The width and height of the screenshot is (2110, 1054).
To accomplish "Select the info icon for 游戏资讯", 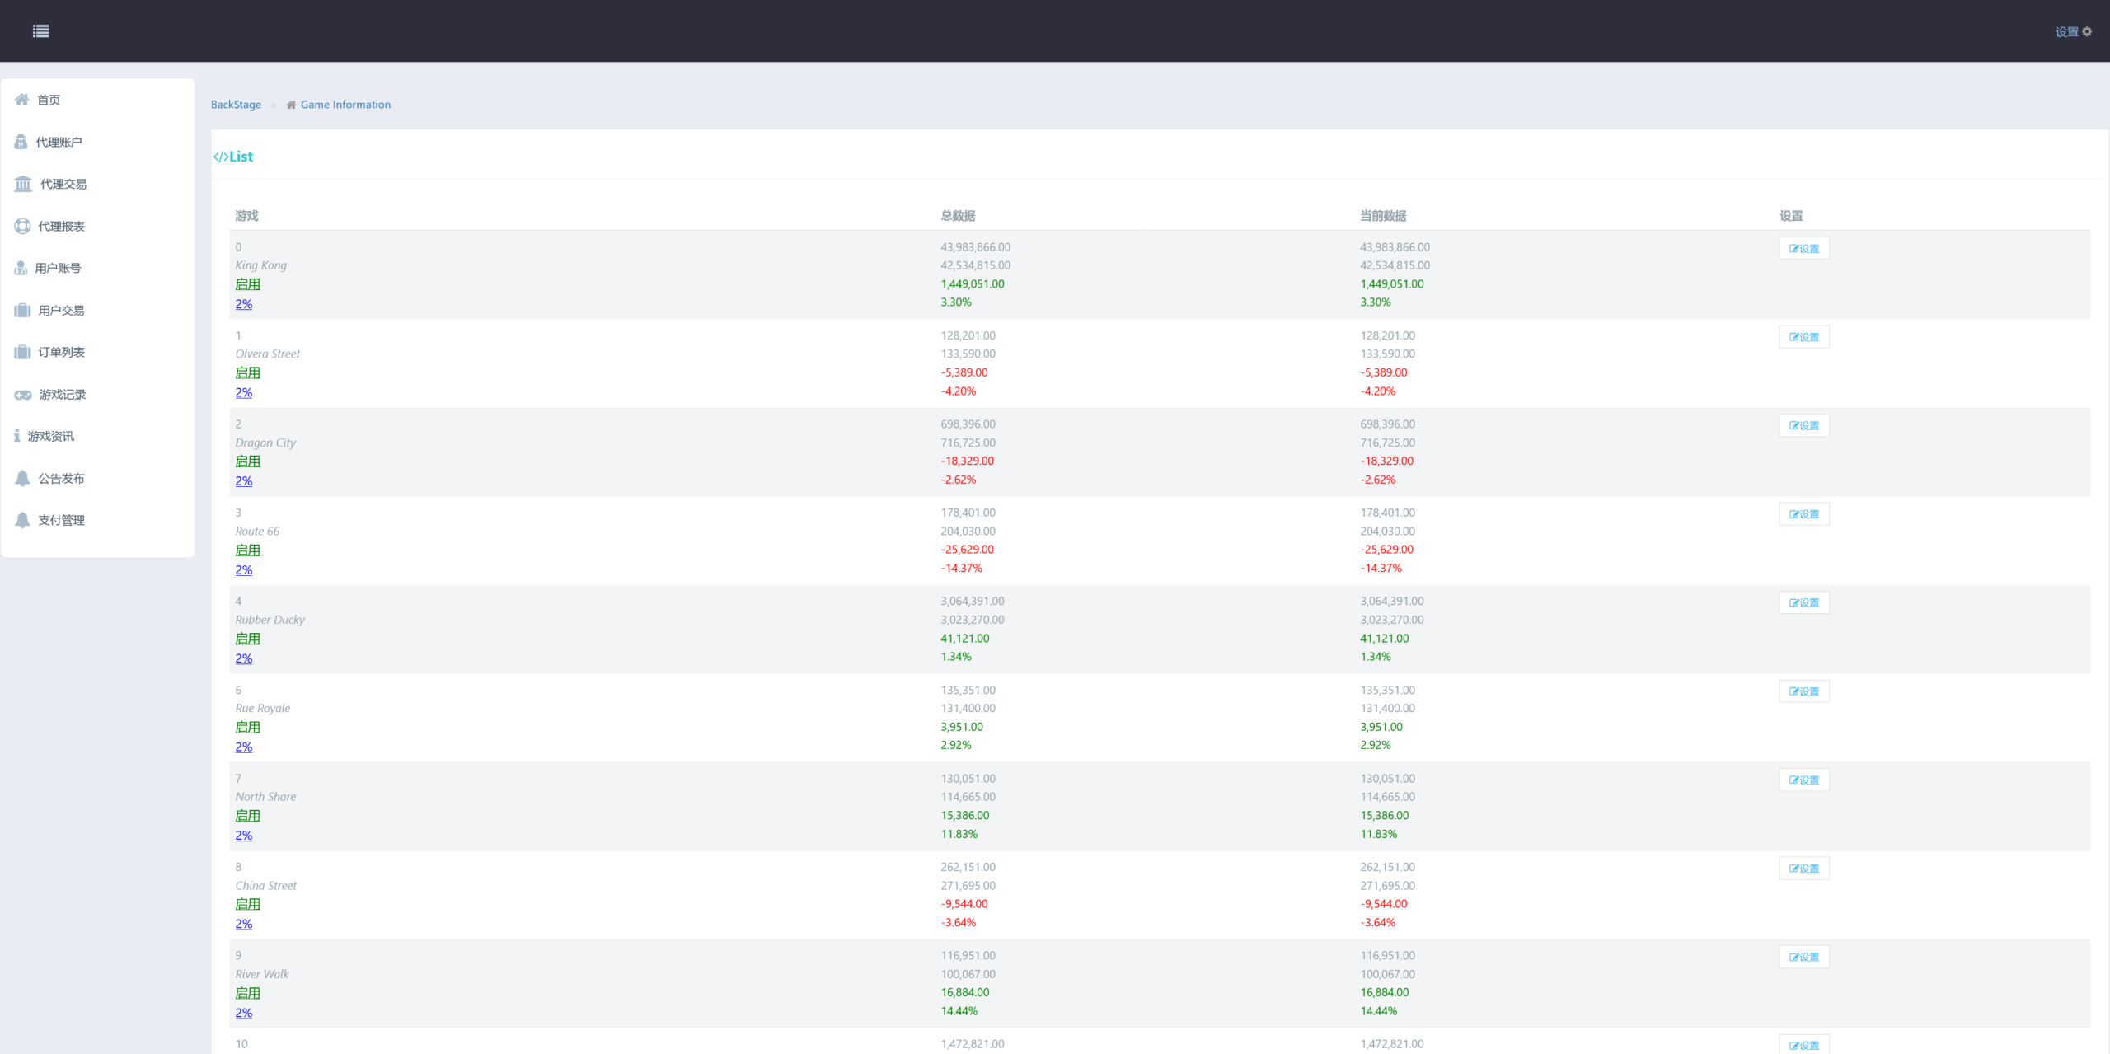I will 16,436.
